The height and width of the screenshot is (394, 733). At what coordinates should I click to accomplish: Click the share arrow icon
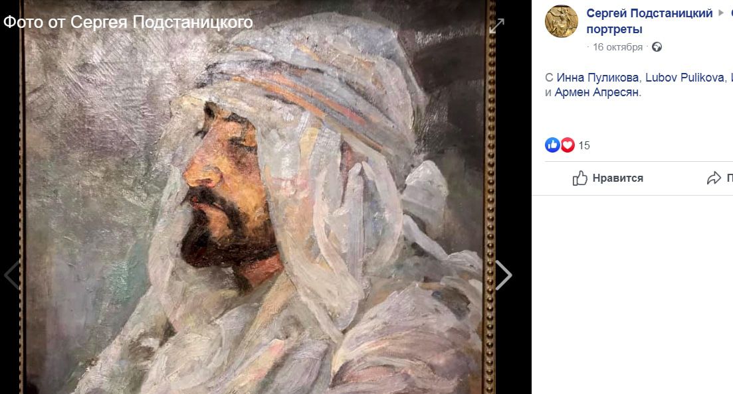tap(714, 178)
